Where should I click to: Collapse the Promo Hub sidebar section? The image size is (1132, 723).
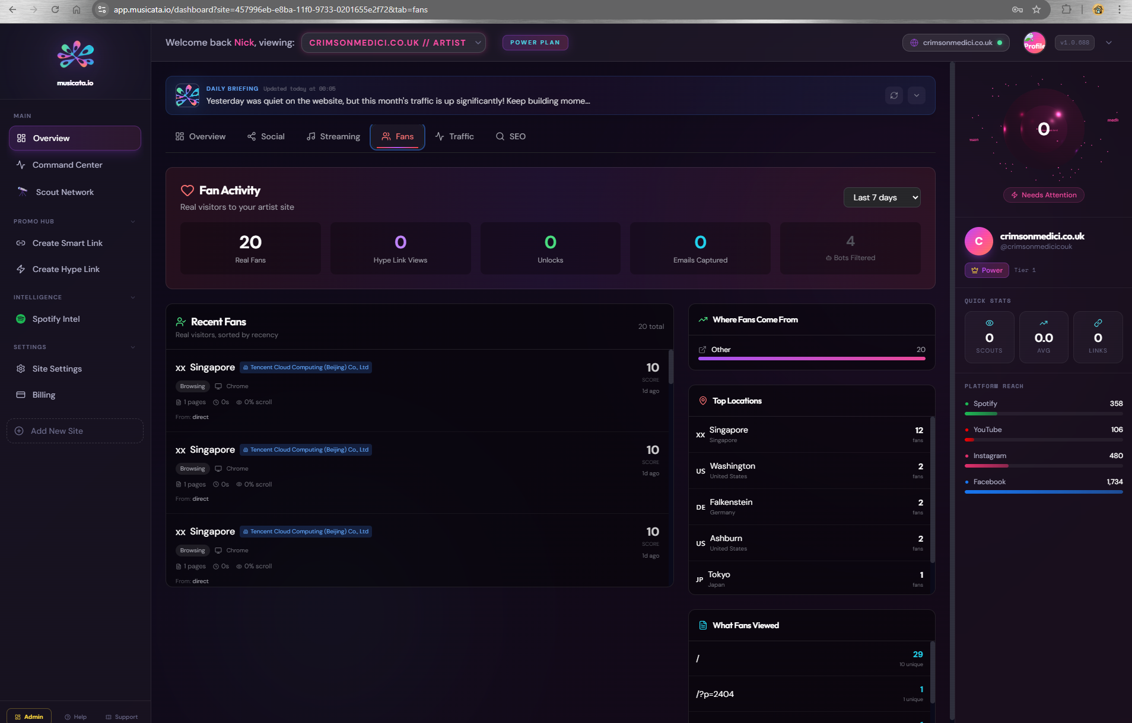click(x=133, y=222)
